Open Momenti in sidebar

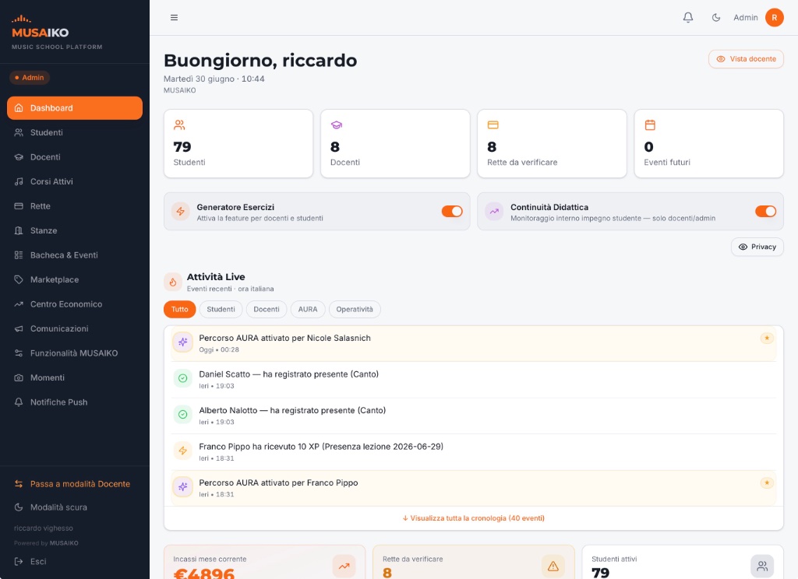tap(75, 377)
